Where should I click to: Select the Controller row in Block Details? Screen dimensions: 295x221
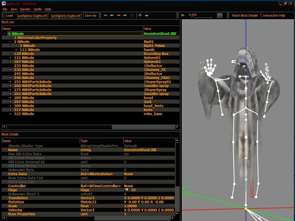[x=88, y=186]
